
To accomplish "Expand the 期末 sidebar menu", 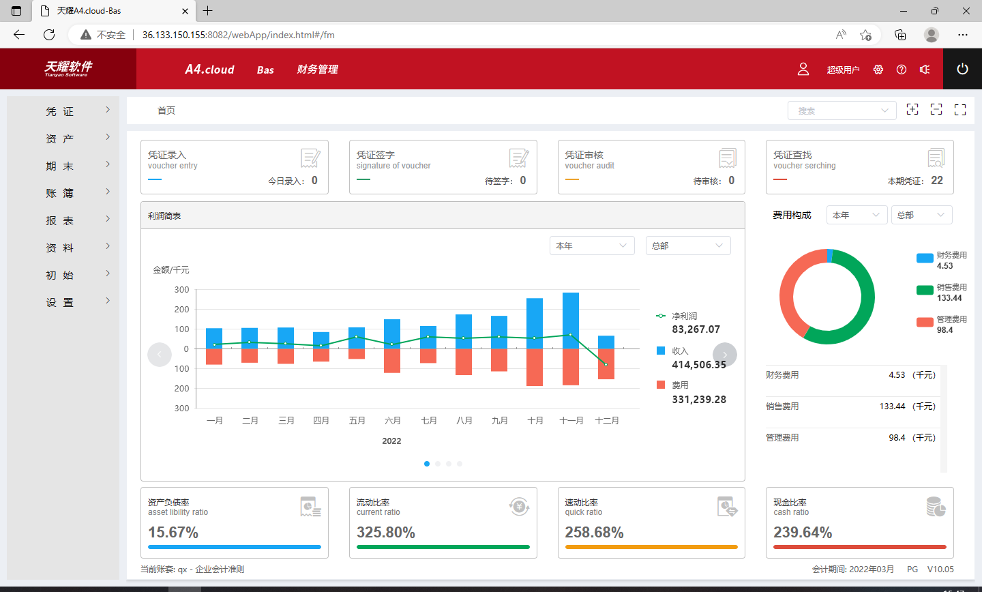I will 63,166.
